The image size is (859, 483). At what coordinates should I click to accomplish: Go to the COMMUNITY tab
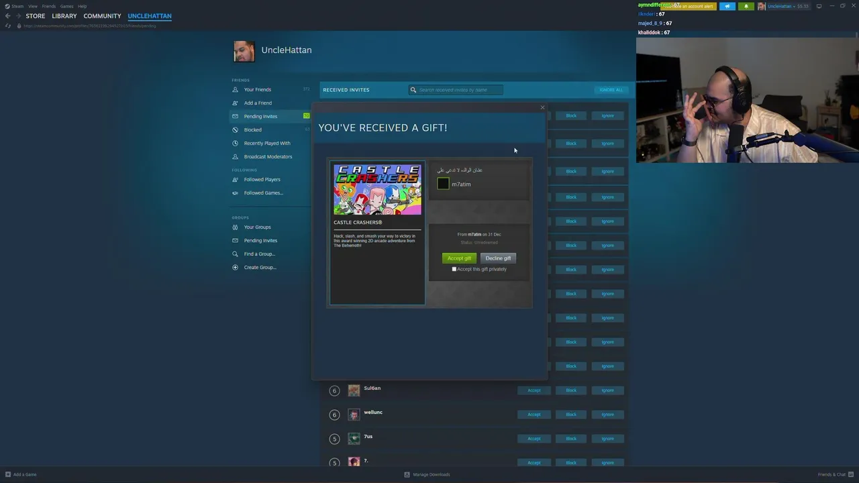tap(102, 16)
